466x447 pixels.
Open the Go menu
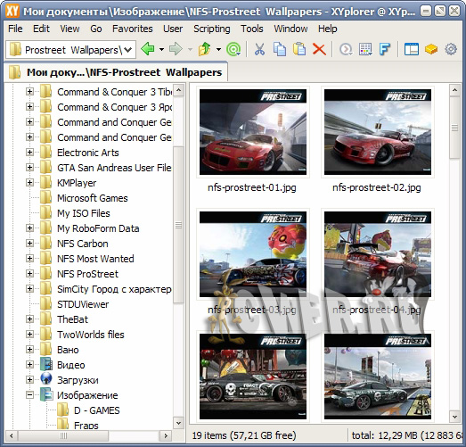coord(96,29)
